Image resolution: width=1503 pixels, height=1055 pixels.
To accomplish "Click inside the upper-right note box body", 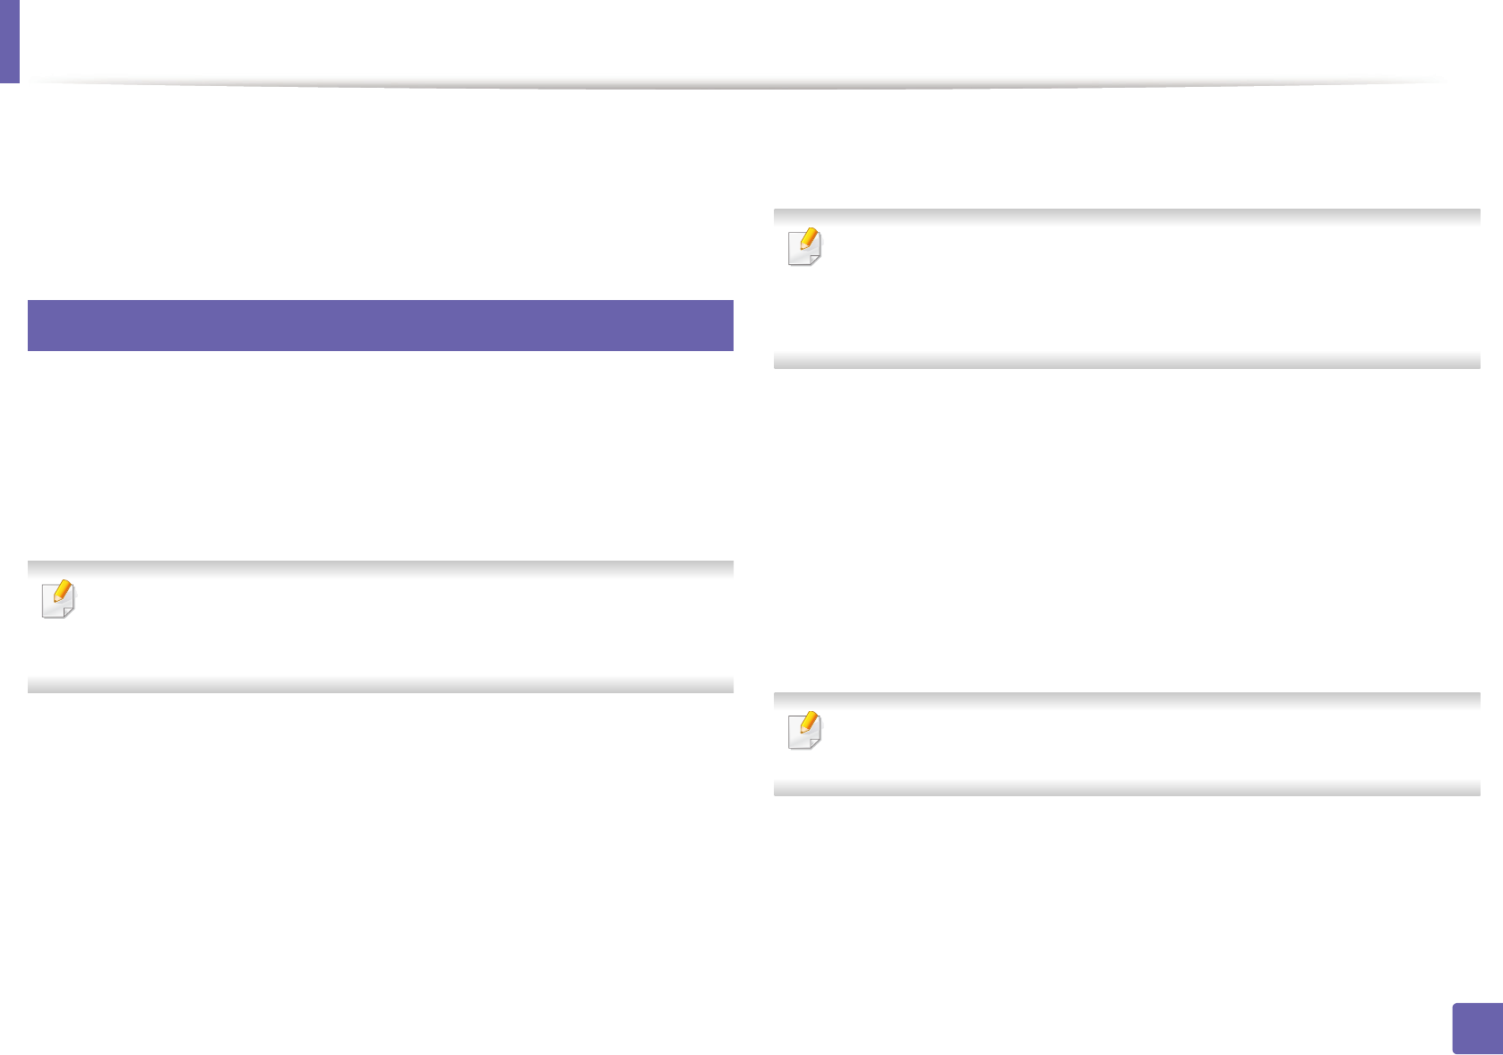I will click(1147, 288).
